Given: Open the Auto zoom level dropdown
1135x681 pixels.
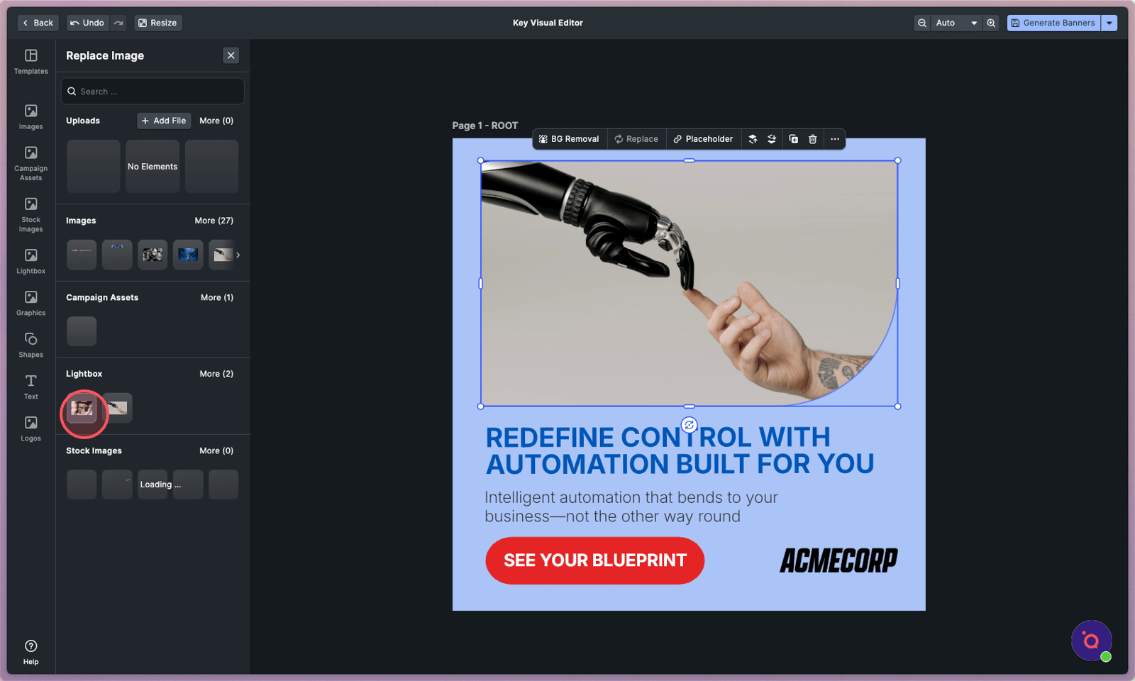Looking at the screenshot, I should coord(956,23).
